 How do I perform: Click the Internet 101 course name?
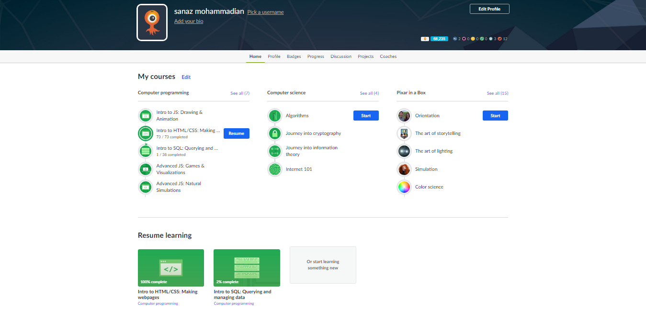299,169
